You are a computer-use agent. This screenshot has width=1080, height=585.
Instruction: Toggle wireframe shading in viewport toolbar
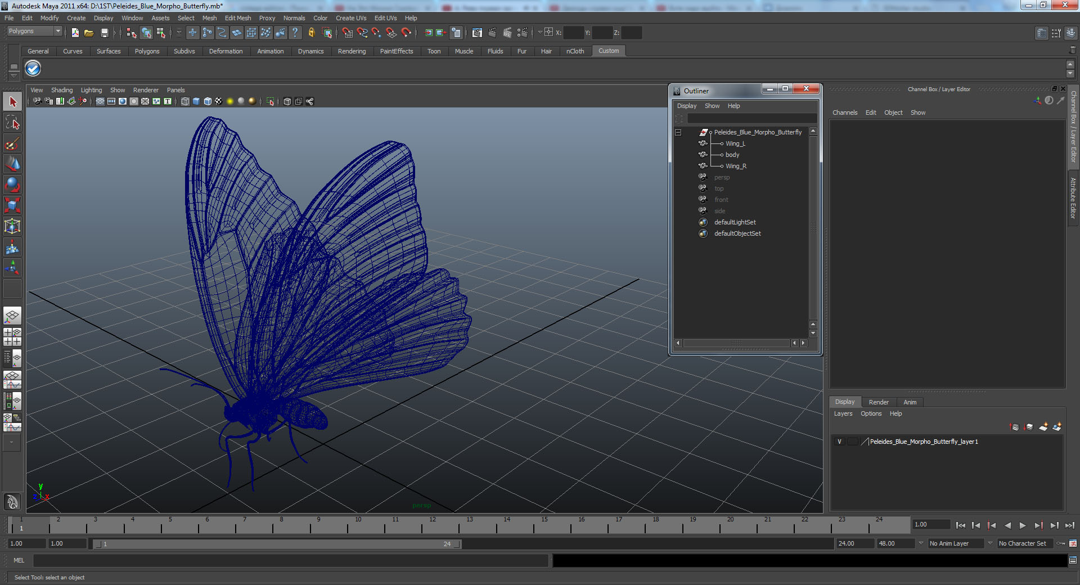pyautogui.click(x=185, y=101)
